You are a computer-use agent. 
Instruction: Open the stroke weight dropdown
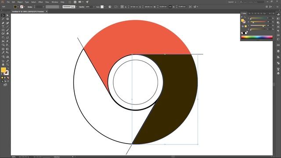(43, 7)
